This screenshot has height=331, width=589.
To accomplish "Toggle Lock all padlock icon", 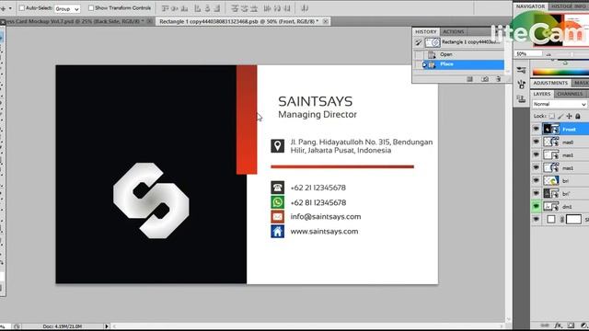I will coord(578,117).
